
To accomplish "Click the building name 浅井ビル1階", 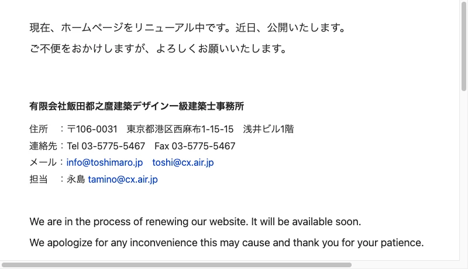I will coord(269,129).
